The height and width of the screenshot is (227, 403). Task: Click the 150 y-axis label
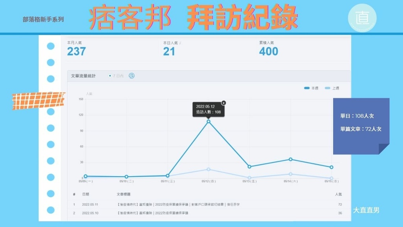(x=81, y=99)
